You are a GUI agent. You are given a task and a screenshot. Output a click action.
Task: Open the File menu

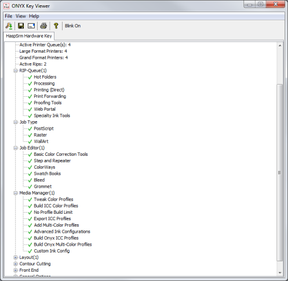[9, 16]
